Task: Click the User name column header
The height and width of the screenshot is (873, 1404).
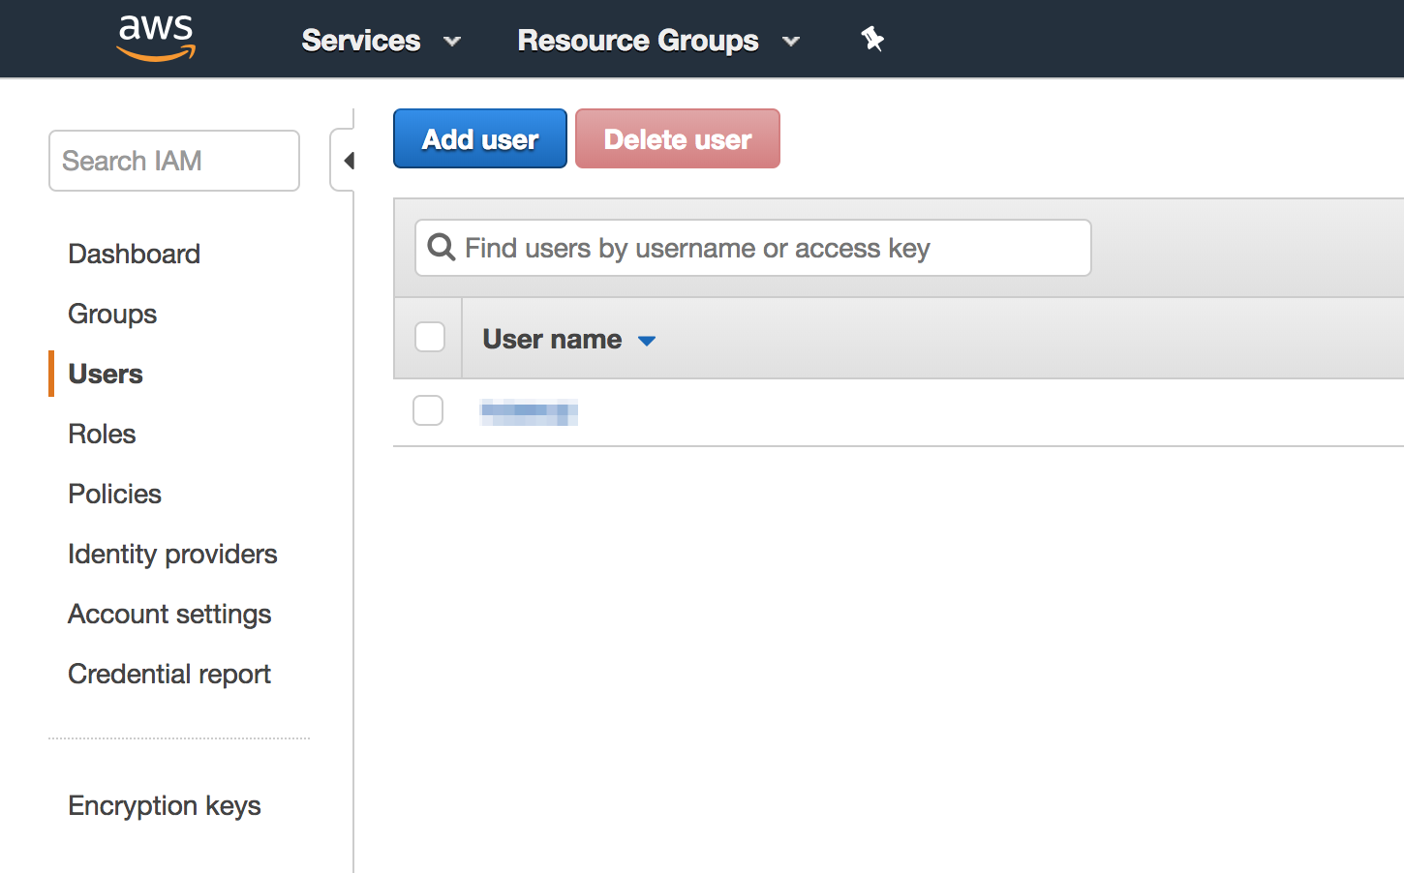Action: 552,339
